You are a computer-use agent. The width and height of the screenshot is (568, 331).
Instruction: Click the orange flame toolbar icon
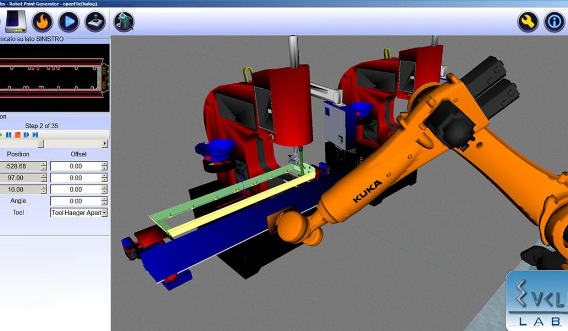point(42,21)
